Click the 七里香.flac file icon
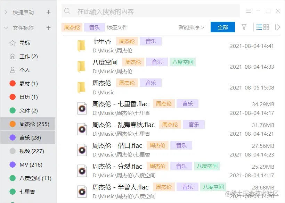 [82, 109]
